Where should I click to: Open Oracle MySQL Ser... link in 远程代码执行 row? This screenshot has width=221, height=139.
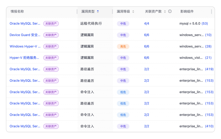click(25, 24)
